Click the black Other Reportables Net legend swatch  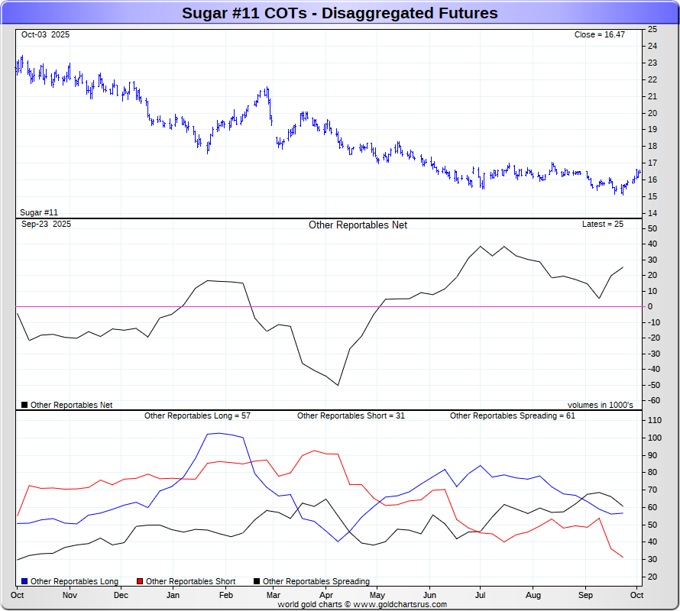coord(25,405)
